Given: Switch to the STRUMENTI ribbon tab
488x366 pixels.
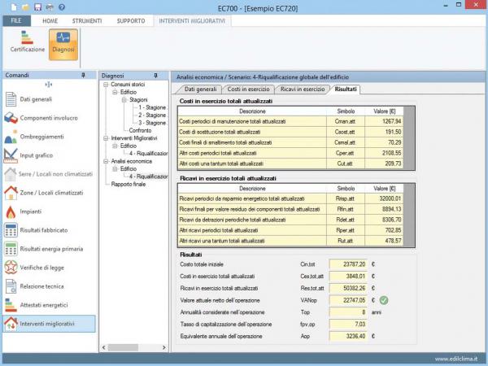Looking at the screenshot, I should (87, 21).
